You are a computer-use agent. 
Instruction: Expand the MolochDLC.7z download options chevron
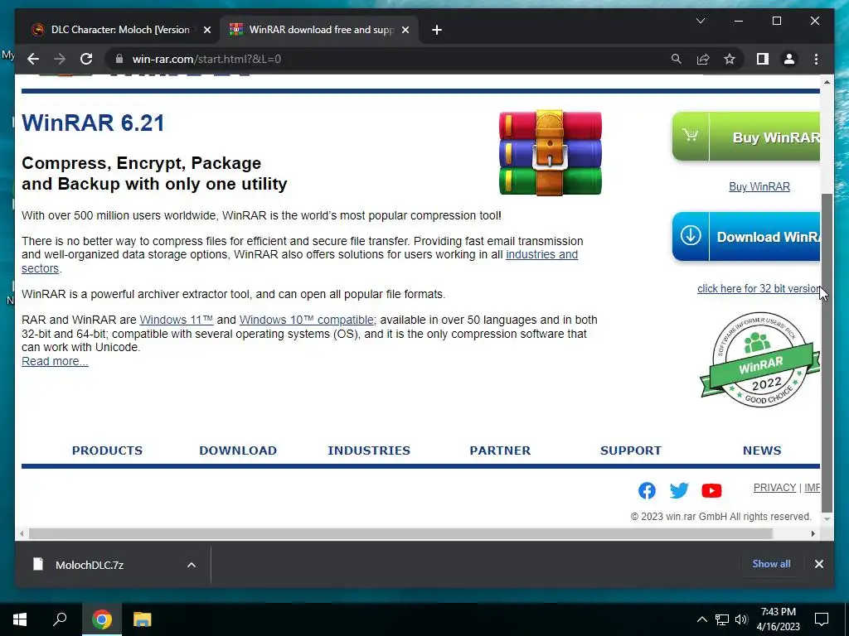pos(192,565)
